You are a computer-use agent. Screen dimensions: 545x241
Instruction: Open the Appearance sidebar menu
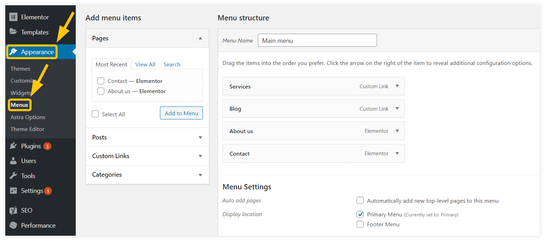(x=41, y=52)
